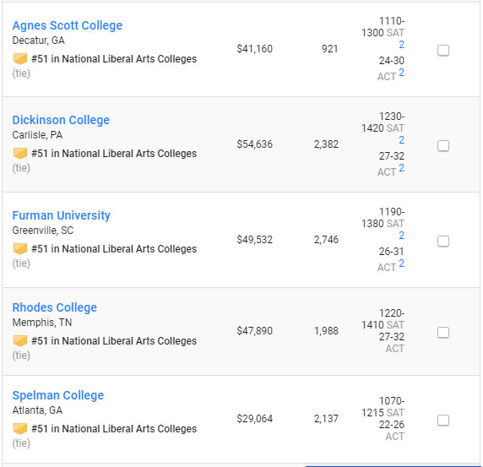Tick the compare checkbox for Furman University
This screenshot has height=467, width=483.
(x=443, y=242)
